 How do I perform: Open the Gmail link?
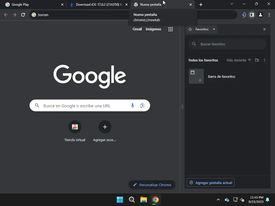pyautogui.click(x=137, y=29)
